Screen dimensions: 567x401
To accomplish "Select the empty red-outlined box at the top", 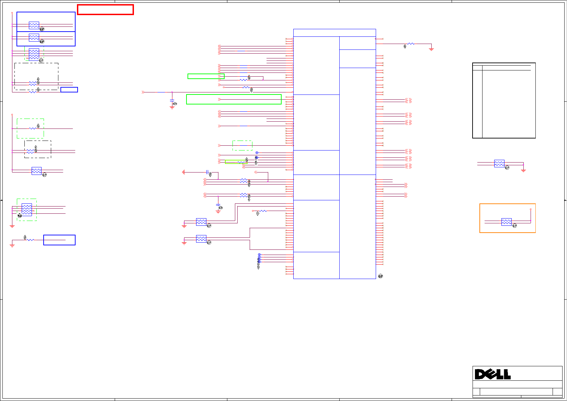I will 105,10.
